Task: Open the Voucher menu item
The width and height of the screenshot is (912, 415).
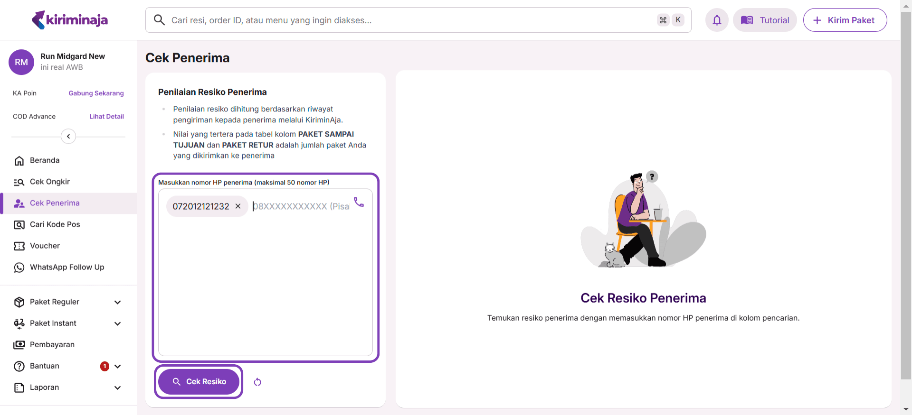Action: pyautogui.click(x=45, y=246)
